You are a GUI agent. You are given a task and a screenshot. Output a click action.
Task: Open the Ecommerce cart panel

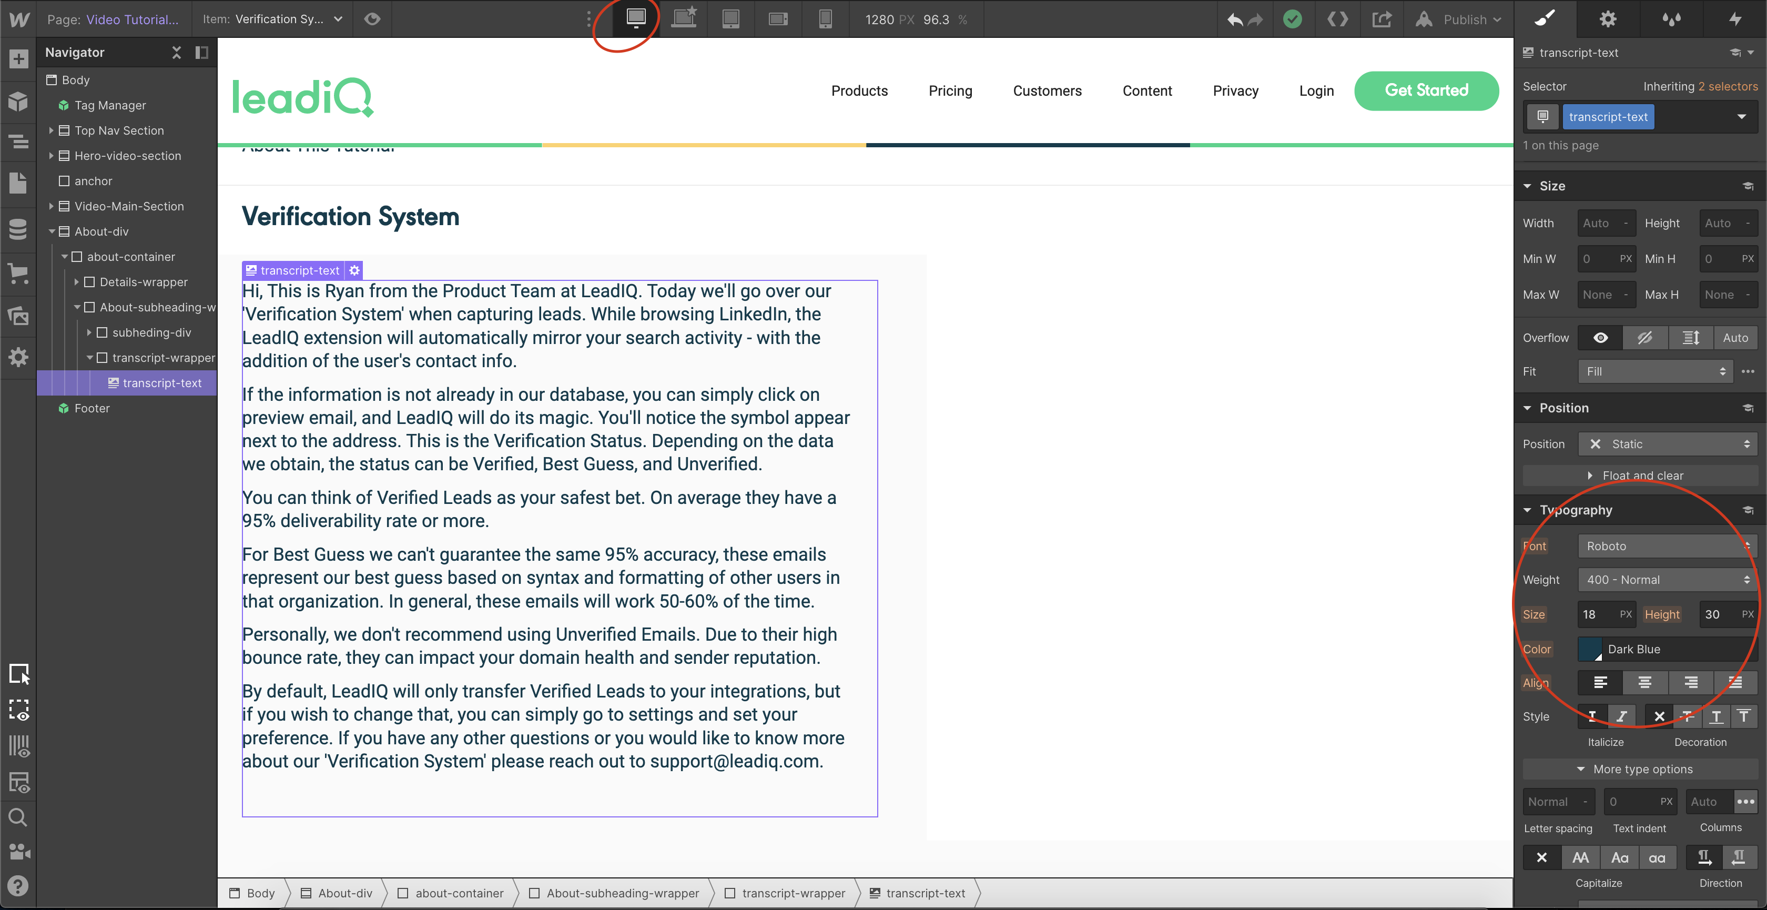(x=18, y=273)
